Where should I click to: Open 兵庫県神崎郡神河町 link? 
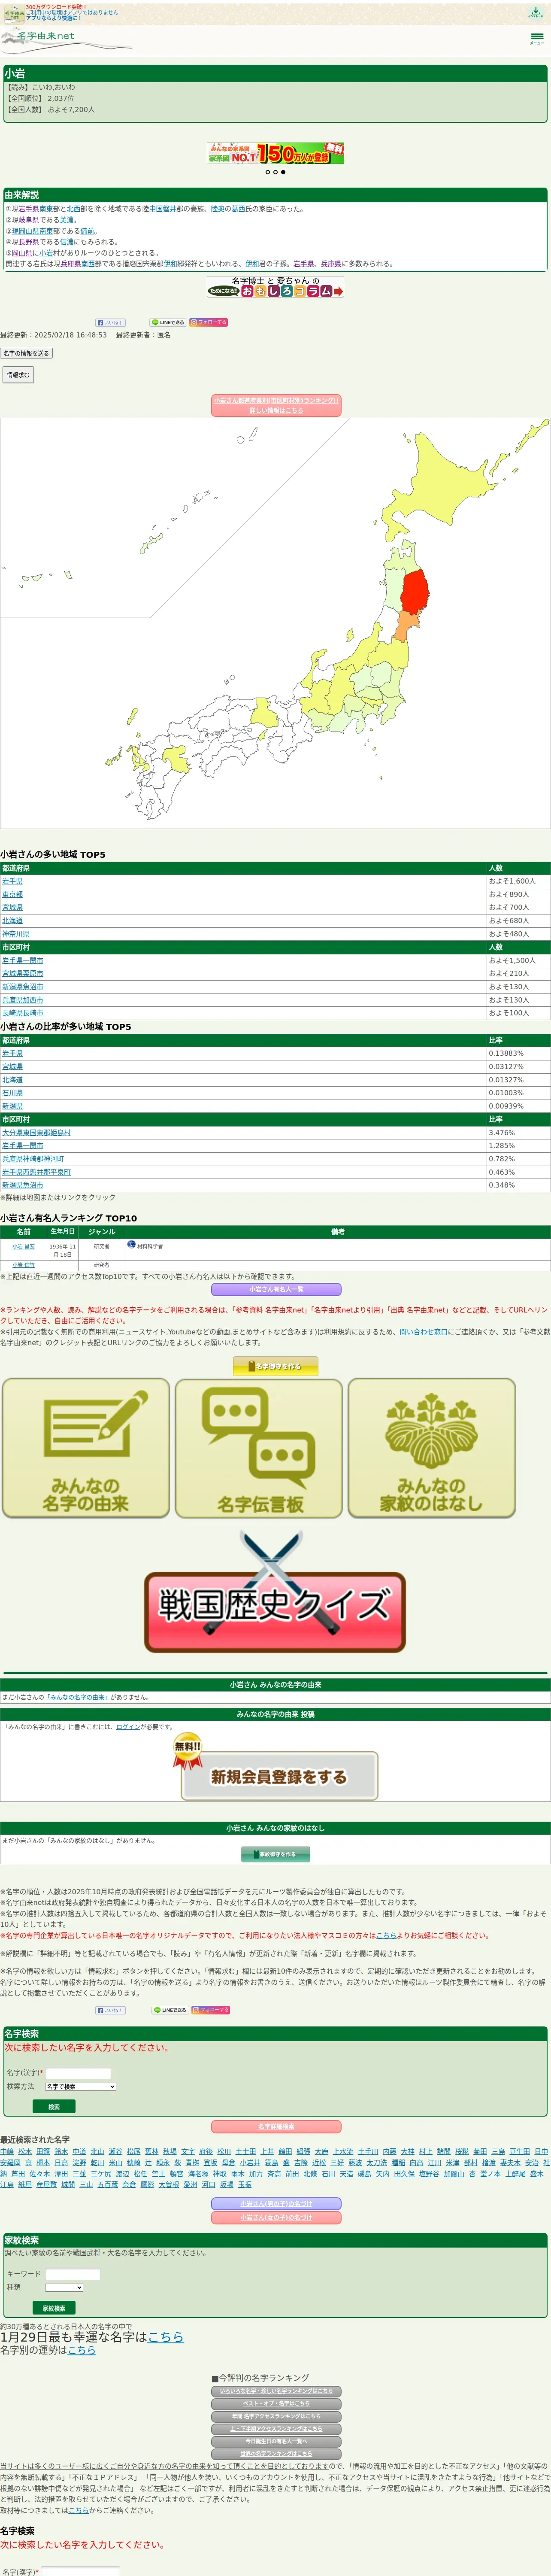coord(33,1159)
